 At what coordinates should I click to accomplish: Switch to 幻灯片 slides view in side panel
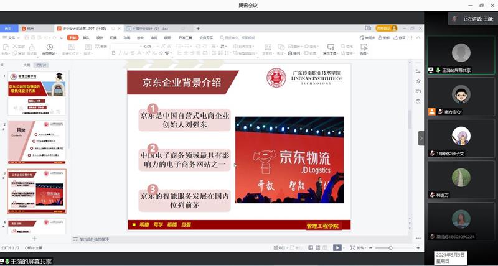[x=41, y=65]
